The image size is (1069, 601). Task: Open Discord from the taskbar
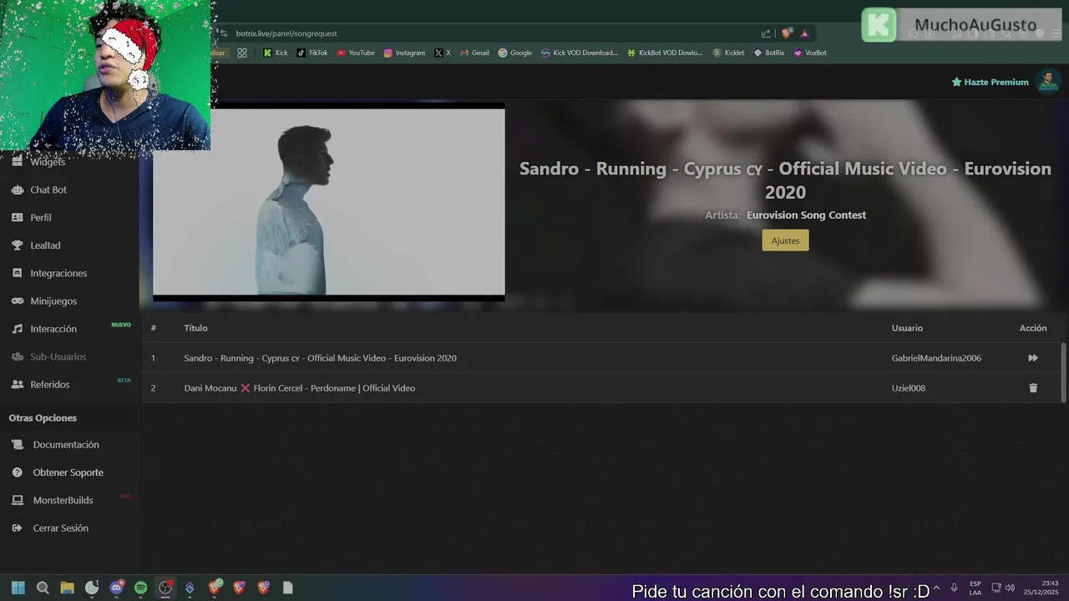[x=116, y=588]
